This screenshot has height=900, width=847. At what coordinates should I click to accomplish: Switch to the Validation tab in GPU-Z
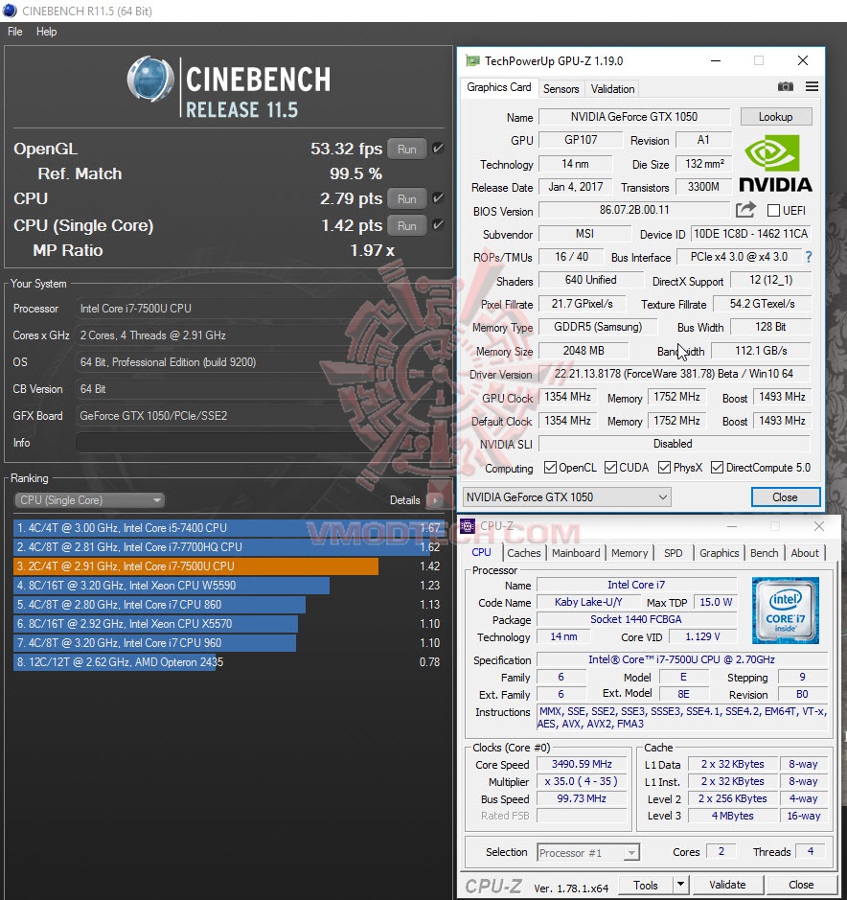[x=612, y=89]
